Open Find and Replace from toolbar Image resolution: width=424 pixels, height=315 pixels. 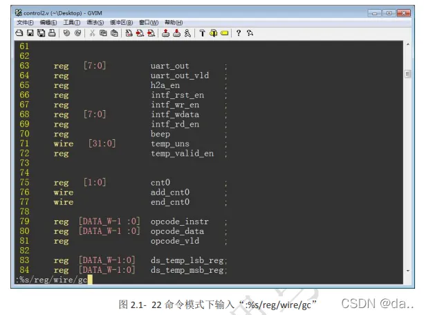(x=129, y=33)
